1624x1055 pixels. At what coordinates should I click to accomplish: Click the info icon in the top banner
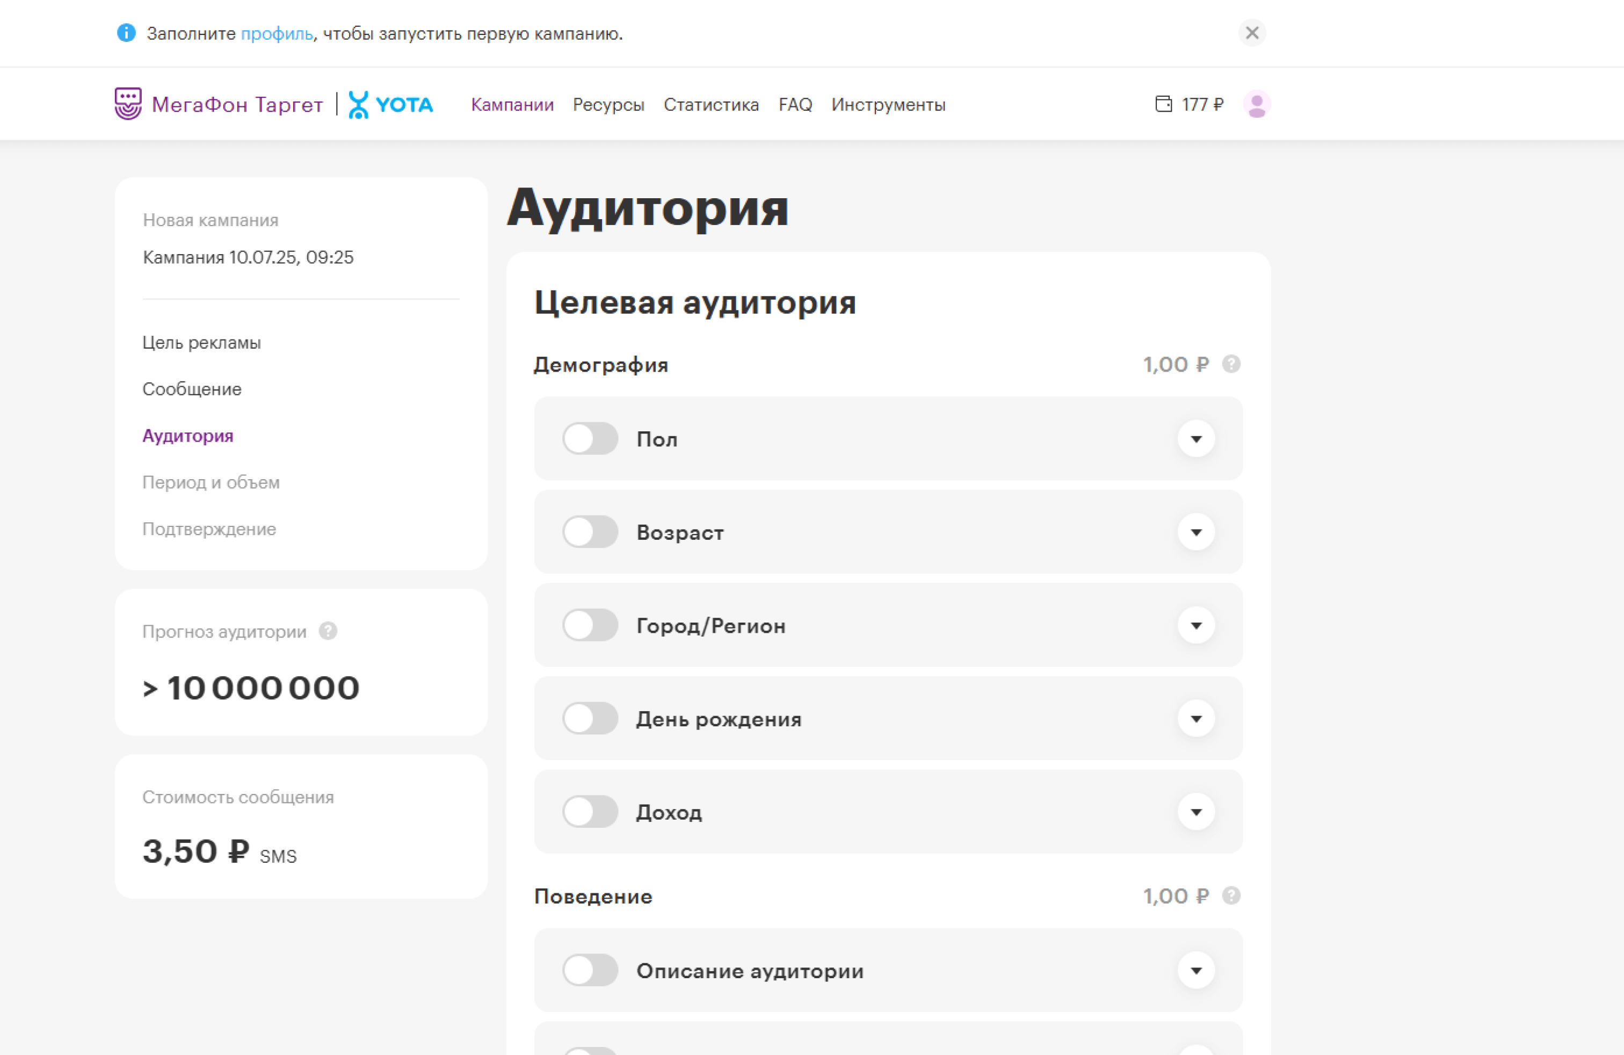[126, 33]
